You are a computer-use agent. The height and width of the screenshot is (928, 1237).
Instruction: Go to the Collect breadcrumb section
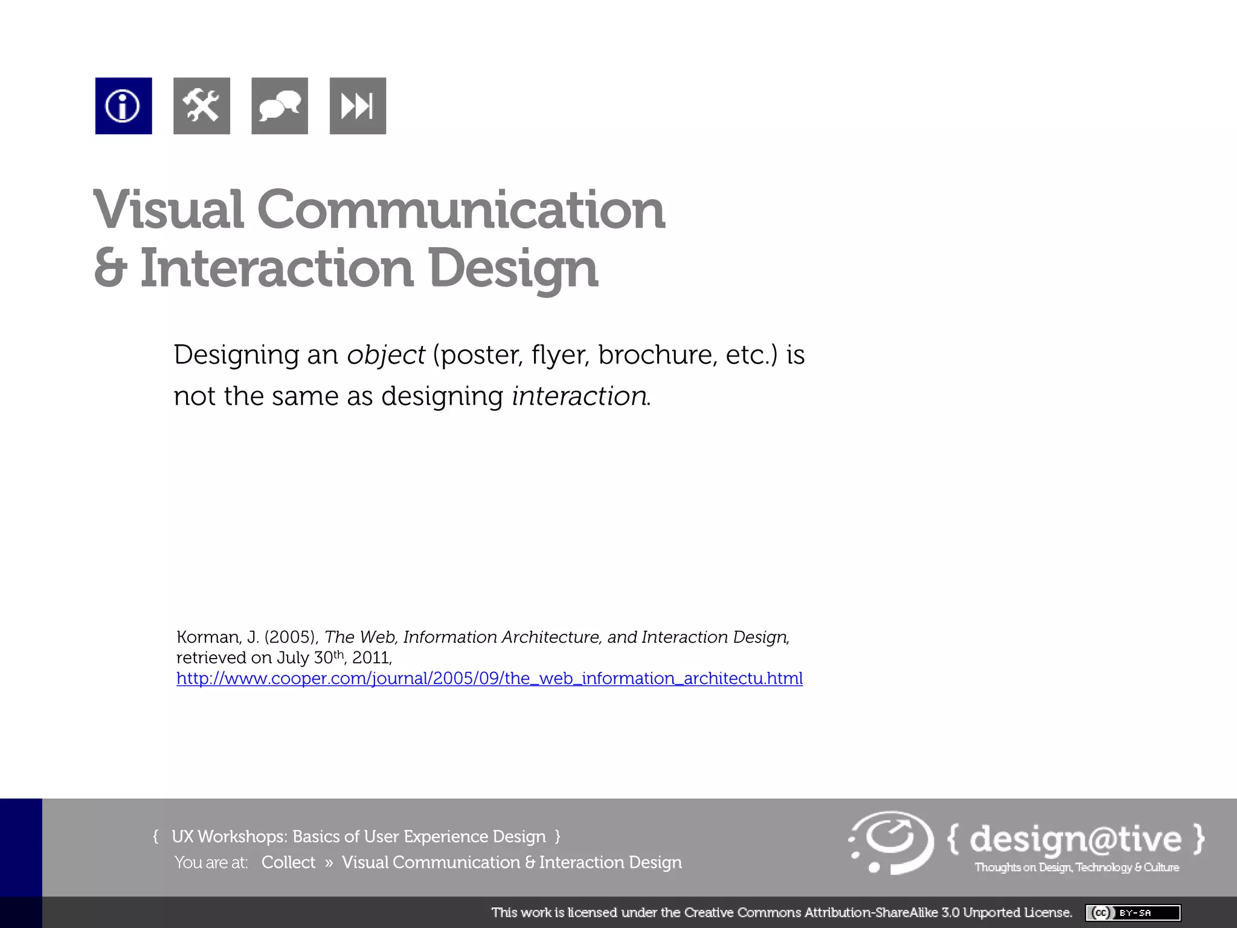coord(288,862)
